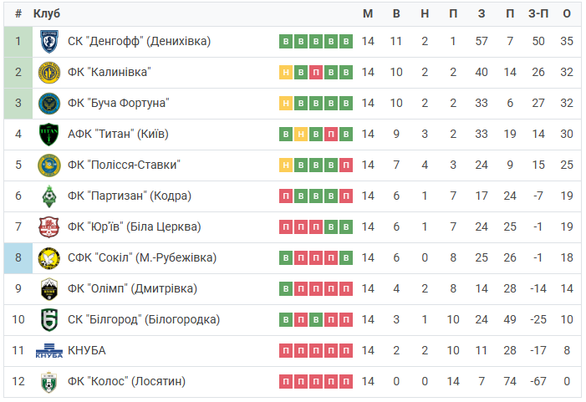The image size is (586, 402).
Task: Click the first form badge for Калинівка
Action: click(x=286, y=72)
